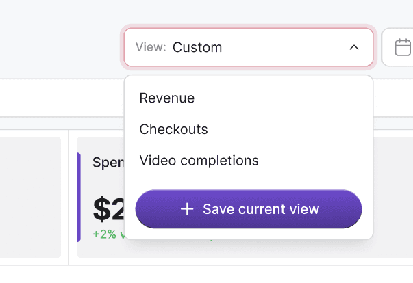This screenshot has height=283, width=413.
Task: Collapse the View dropdown using the chevron
Action: tap(354, 48)
